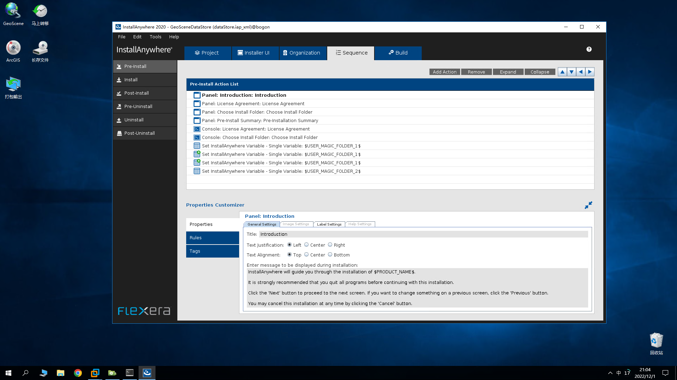The height and width of the screenshot is (380, 677).
Task: Open the notification center icon
Action: pos(665,373)
